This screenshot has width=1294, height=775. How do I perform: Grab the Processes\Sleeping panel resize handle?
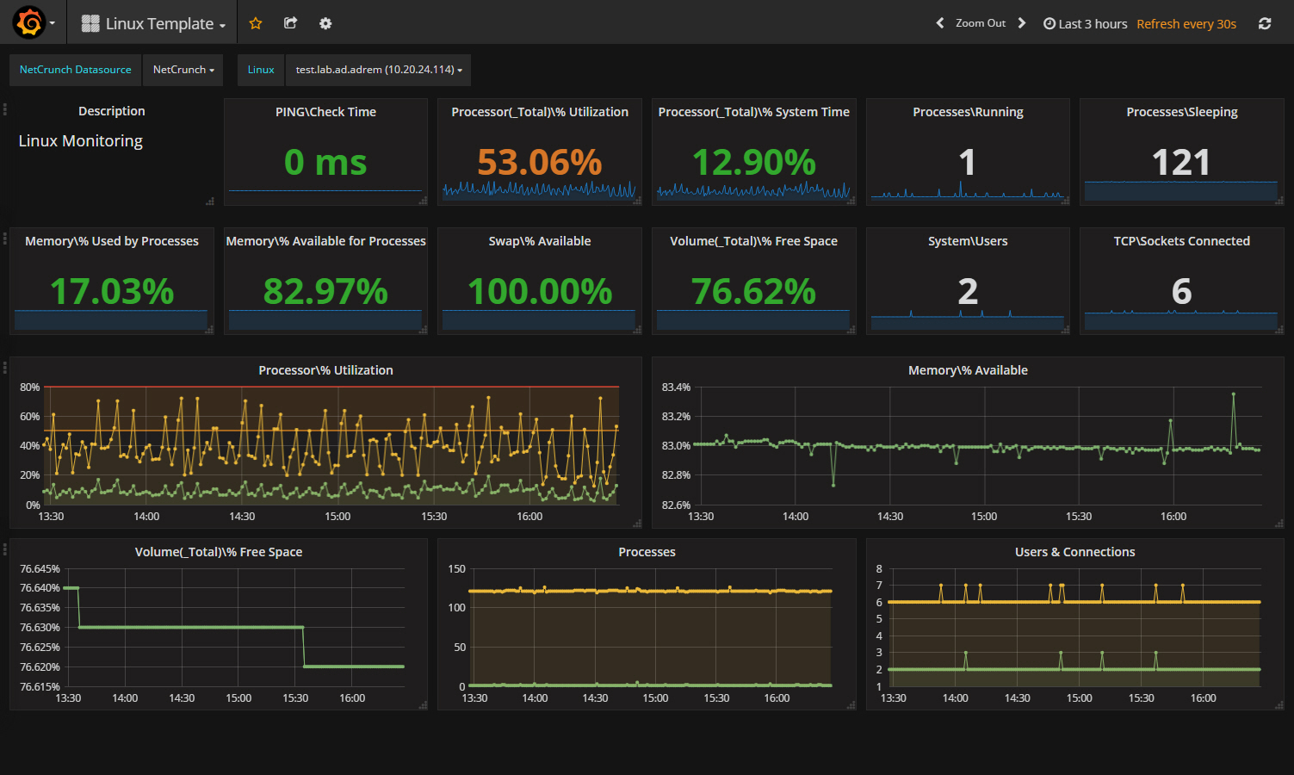(1279, 201)
